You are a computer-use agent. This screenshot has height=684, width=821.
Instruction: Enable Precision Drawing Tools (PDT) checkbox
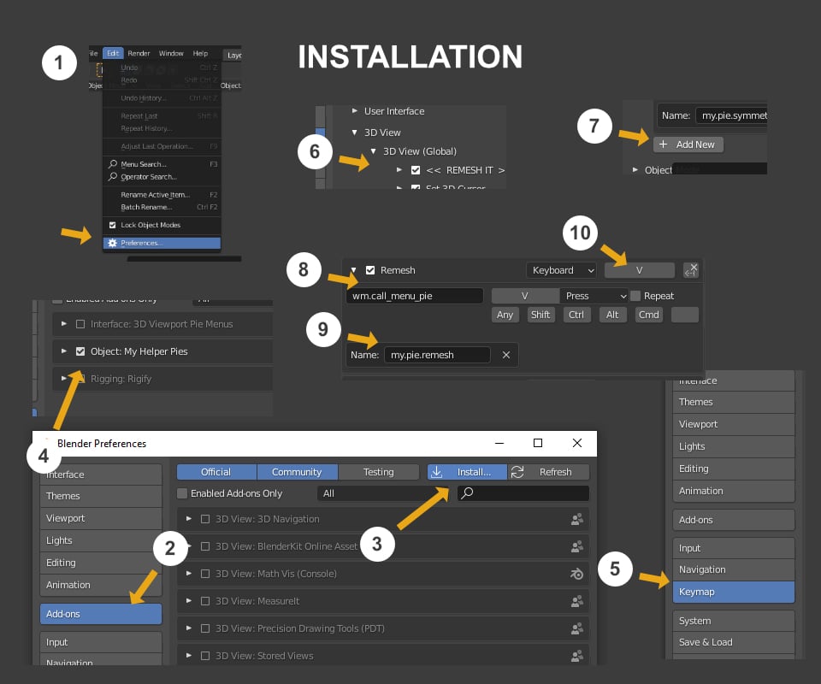pyautogui.click(x=205, y=628)
